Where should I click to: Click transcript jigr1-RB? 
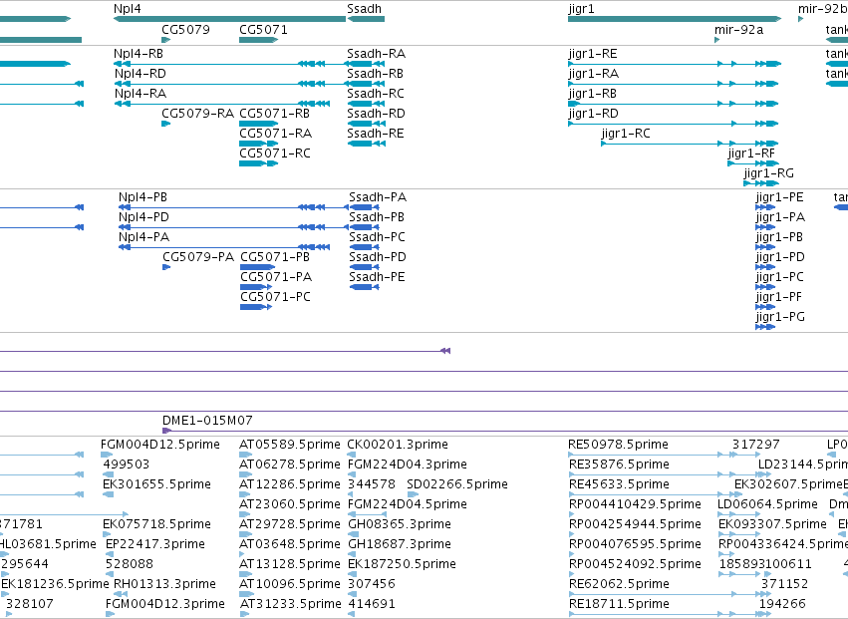coord(592,94)
